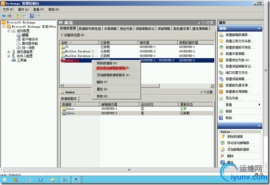Click the 端口托管文件夹 action icon

(221, 73)
